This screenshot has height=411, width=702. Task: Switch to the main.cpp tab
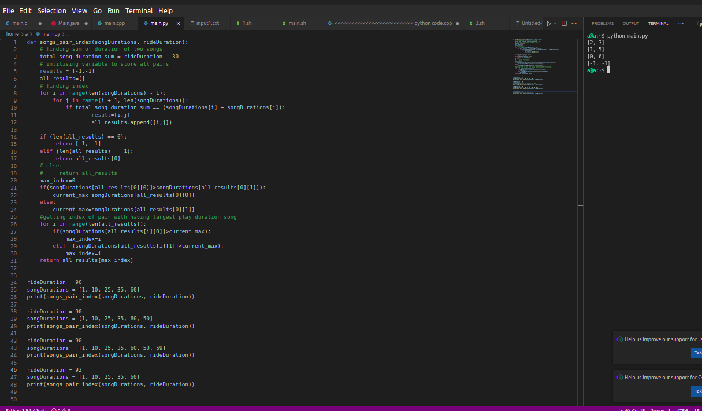click(114, 23)
